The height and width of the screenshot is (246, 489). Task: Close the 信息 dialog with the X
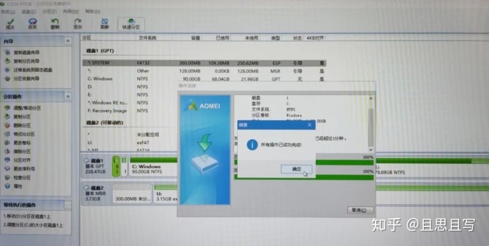point(310,125)
